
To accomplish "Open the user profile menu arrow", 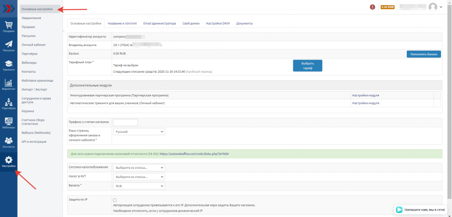I will [x=441, y=7].
